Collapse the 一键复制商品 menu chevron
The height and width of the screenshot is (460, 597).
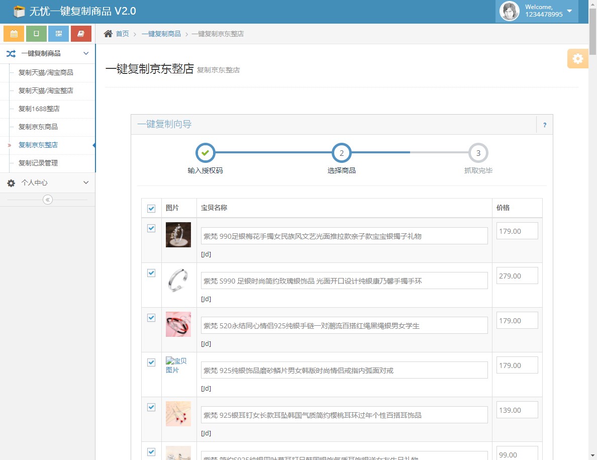pos(86,53)
